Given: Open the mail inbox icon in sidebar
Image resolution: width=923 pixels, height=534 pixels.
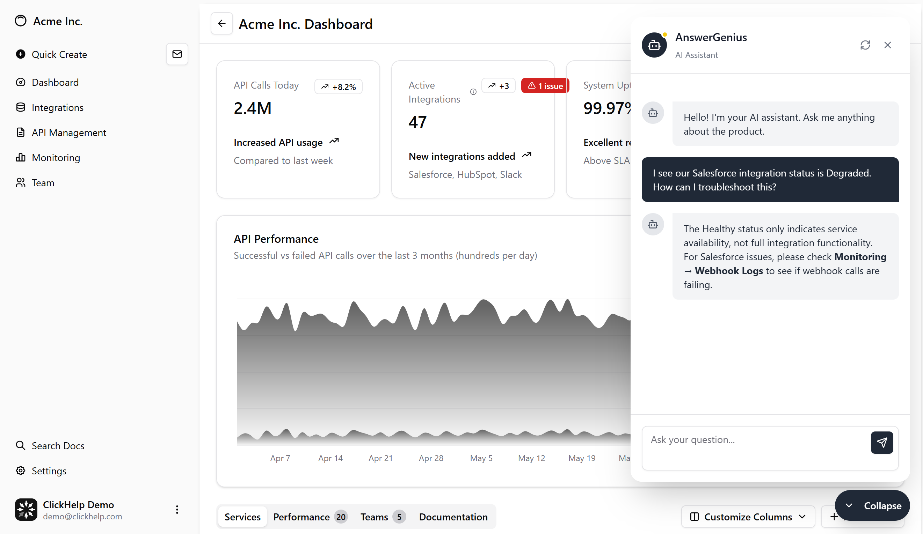Looking at the screenshot, I should click(x=177, y=54).
